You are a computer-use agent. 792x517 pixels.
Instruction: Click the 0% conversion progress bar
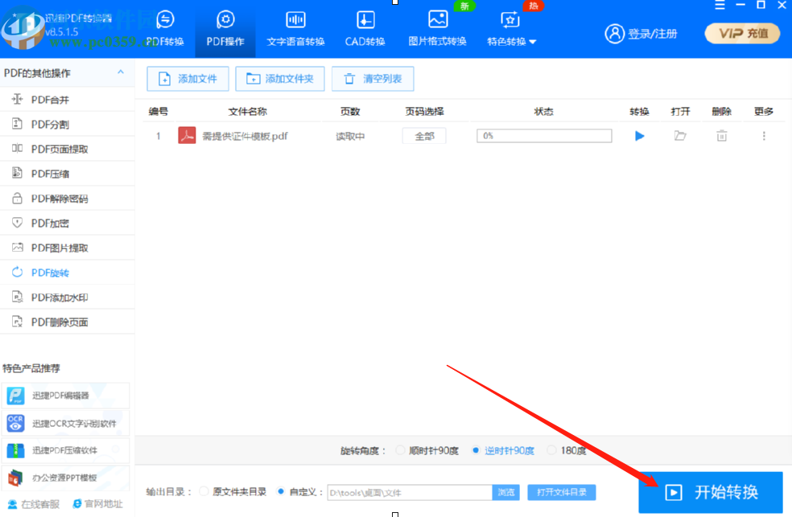pyautogui.click(x=543, y=136)
